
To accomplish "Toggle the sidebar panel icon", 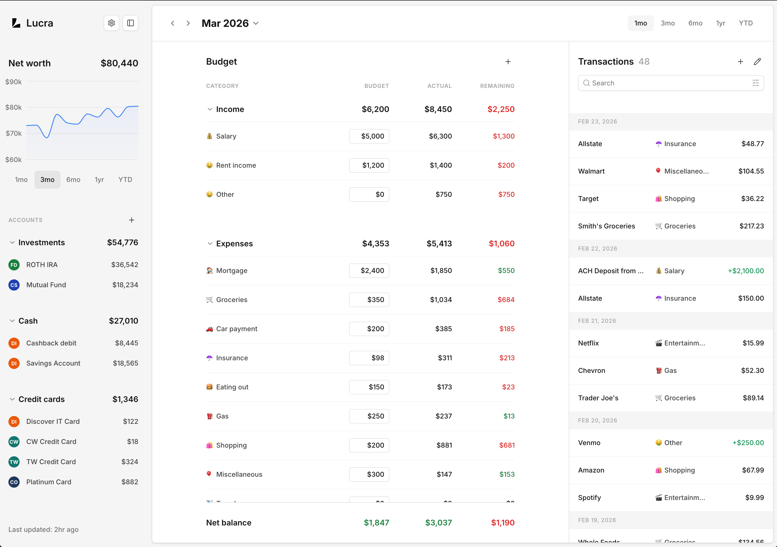I will pos(130,23).
